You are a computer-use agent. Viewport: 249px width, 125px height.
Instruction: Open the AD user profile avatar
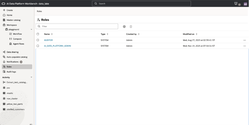(245, 4)
